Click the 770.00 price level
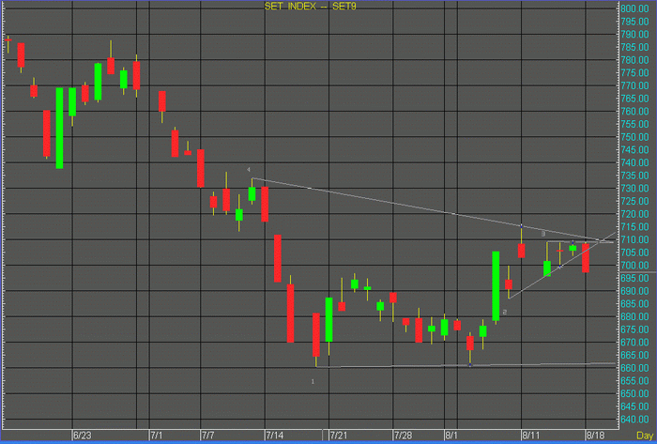The height and width of the screenshot is (444, 657). tap(634, 85)
